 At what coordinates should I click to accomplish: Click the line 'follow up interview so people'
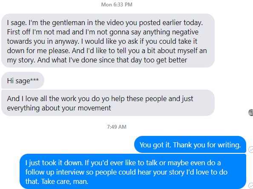coord(126,172)
